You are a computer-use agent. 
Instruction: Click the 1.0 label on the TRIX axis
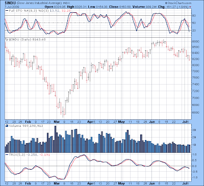(195, 154)
